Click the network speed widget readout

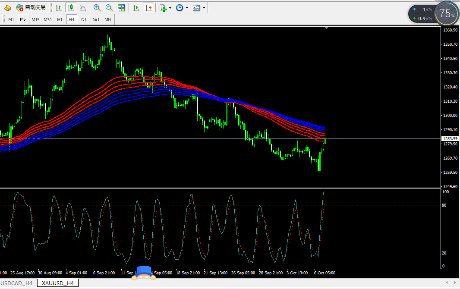(423, 14)
